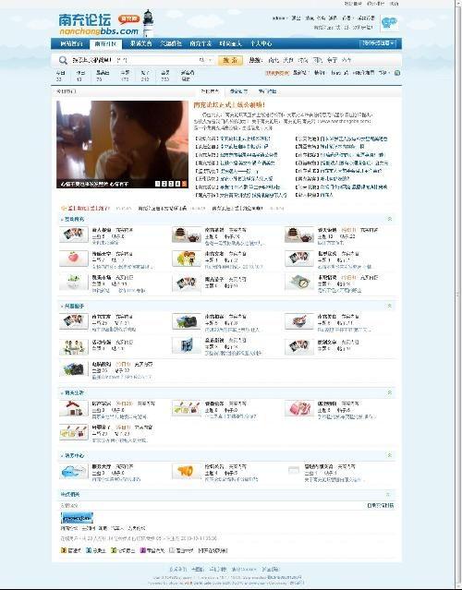462x590 pixels.
Task: Select the first item in the blue navbar
Action: (x=71, y=43)
